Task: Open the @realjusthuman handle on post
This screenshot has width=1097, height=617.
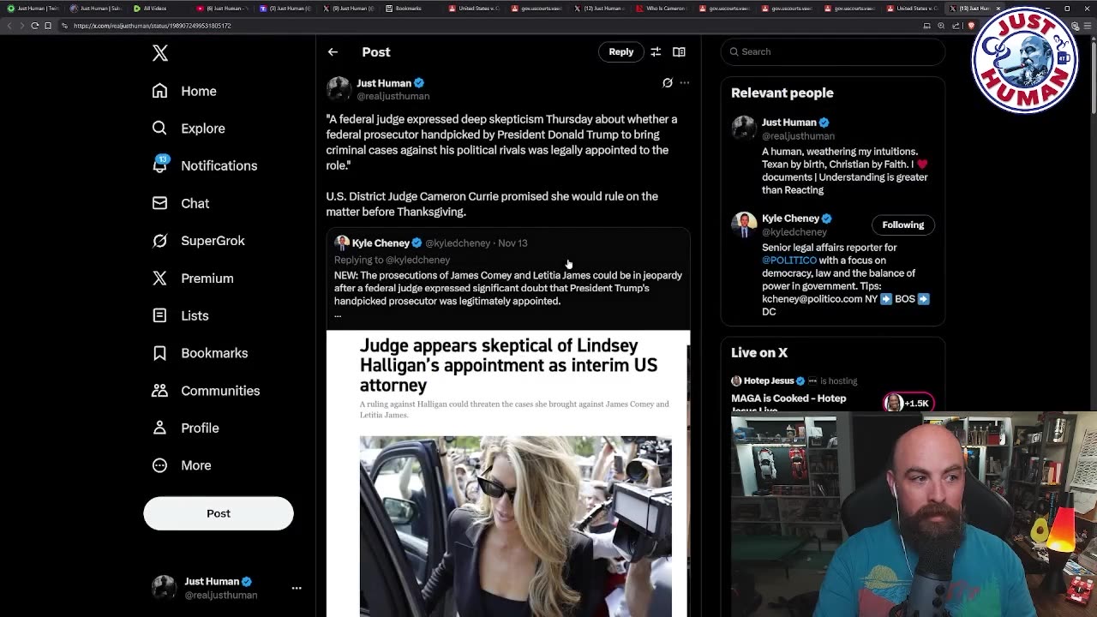Action: (x=393, y=96)
